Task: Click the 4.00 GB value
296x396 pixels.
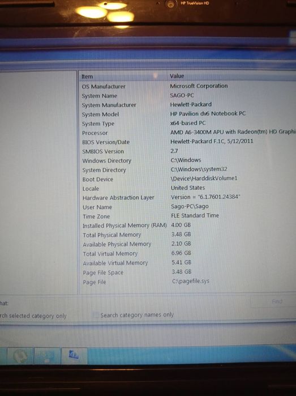Action: point(181,225)
